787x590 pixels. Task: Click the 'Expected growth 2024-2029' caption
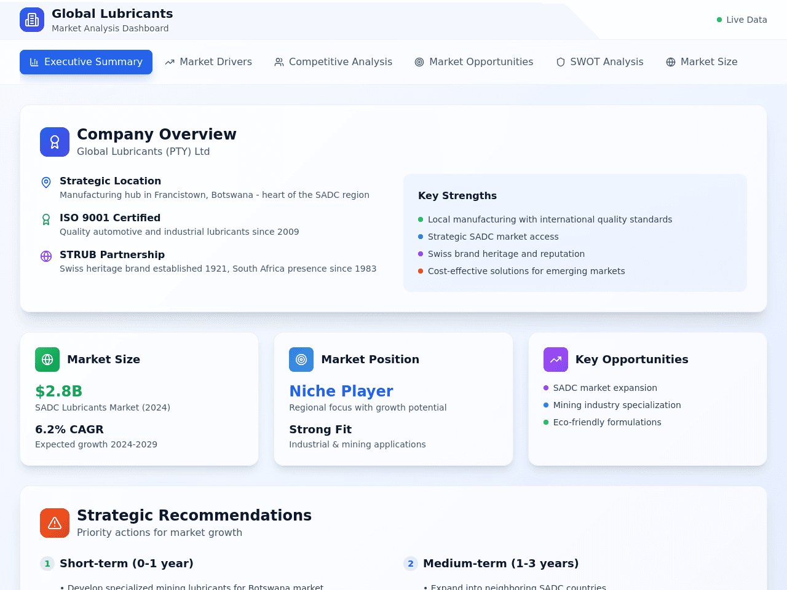(96, 444)
